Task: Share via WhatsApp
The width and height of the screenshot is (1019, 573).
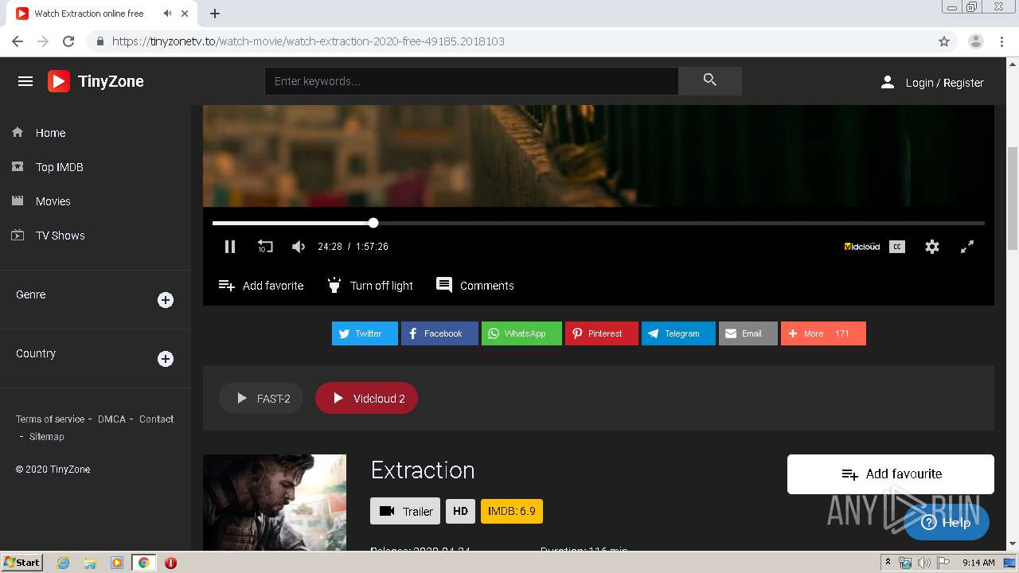Action: 521,333
